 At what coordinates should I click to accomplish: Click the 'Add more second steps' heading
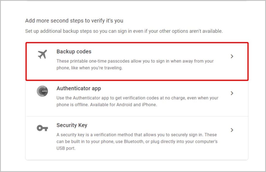(74, 21)
